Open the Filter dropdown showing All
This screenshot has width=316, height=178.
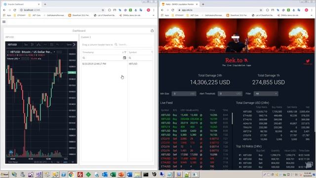pos(266,93)
